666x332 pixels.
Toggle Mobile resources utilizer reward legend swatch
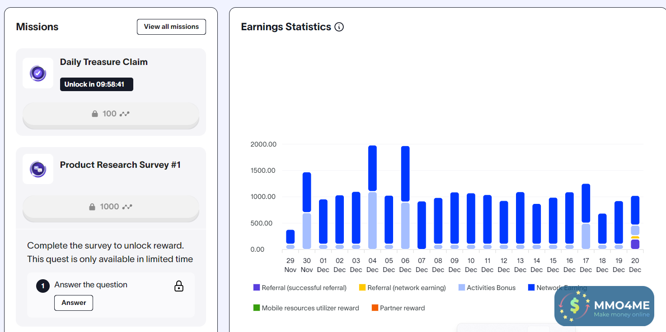click(257, 308)
